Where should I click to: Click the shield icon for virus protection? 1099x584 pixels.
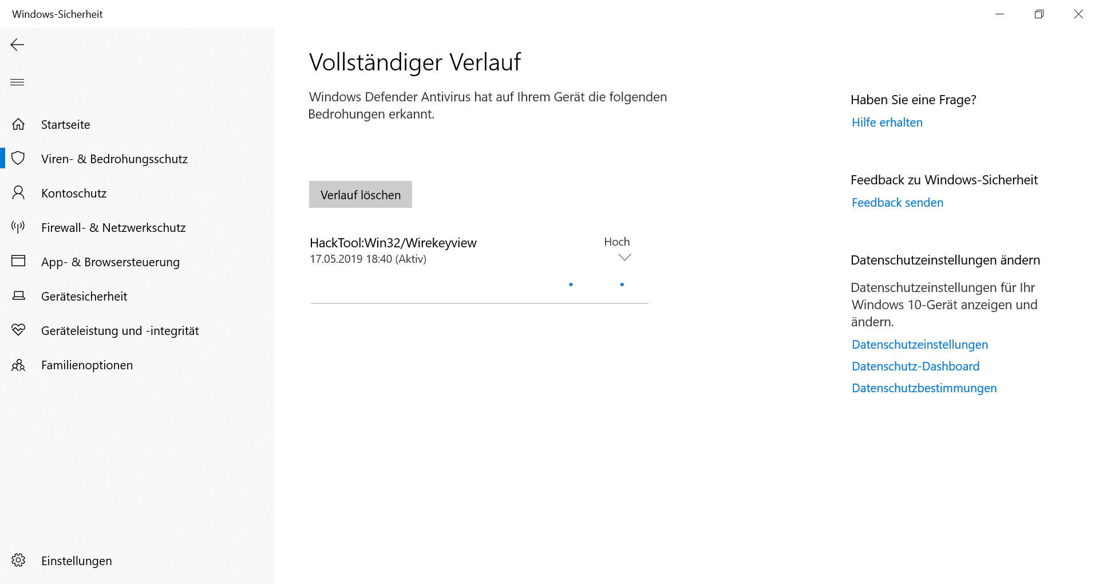pyautogui.click(x=18, y=159)
